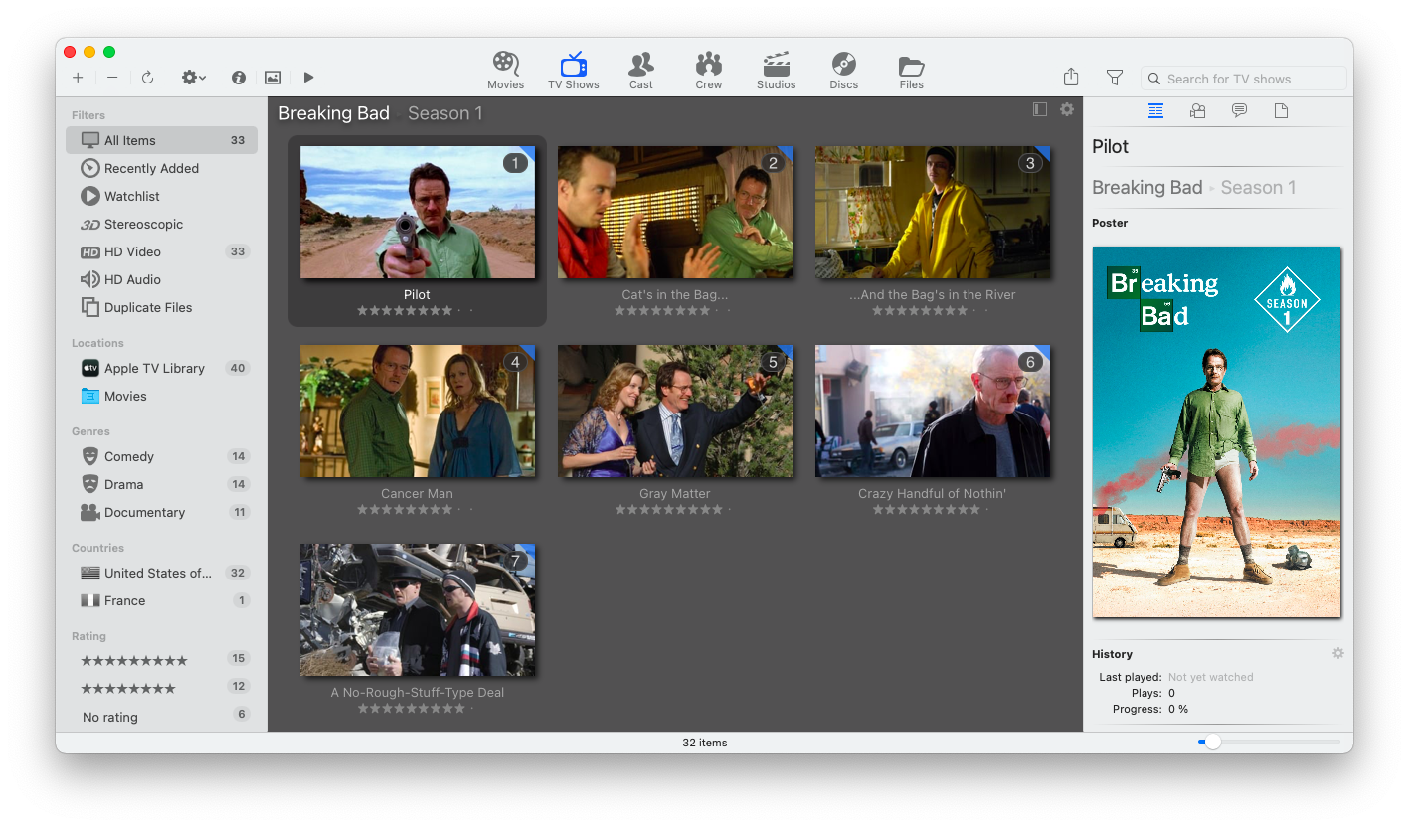Click the 32 items status text

705,743
